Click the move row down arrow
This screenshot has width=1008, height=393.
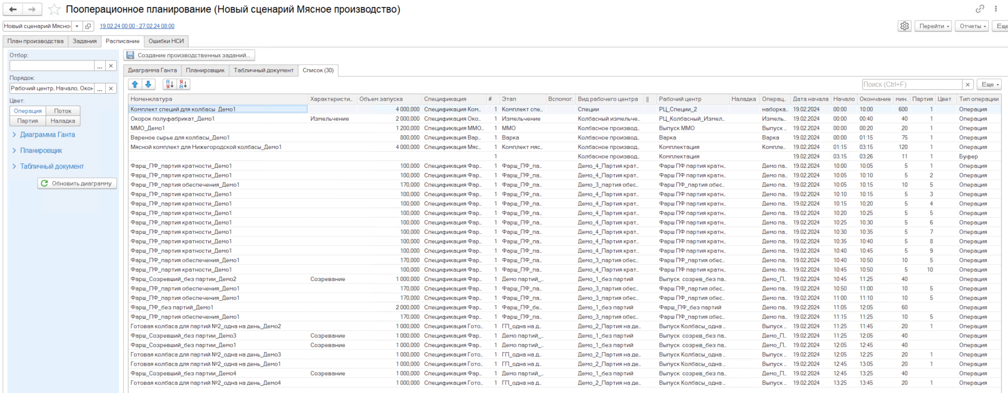tap(148, 84)
